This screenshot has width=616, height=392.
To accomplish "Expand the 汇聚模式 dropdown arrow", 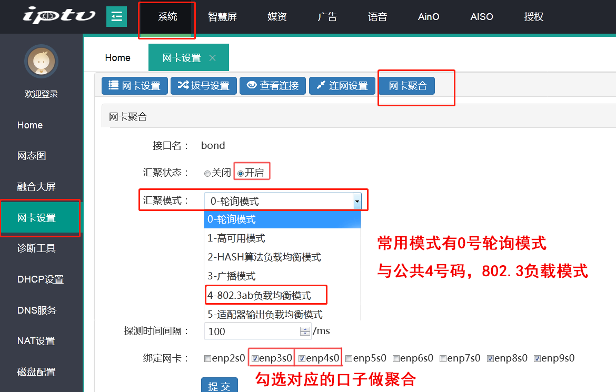I will click(357, 201).
